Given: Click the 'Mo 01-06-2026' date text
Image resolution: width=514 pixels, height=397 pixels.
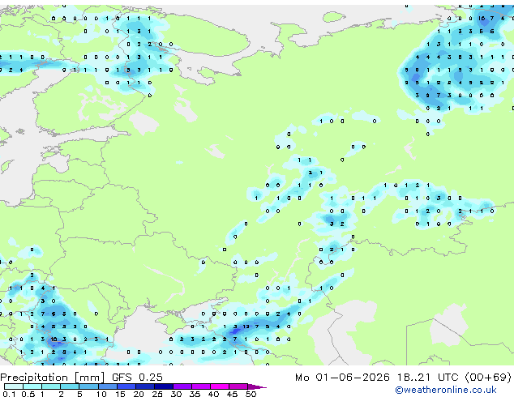Looking at the screenshot, I should (342, 378).
